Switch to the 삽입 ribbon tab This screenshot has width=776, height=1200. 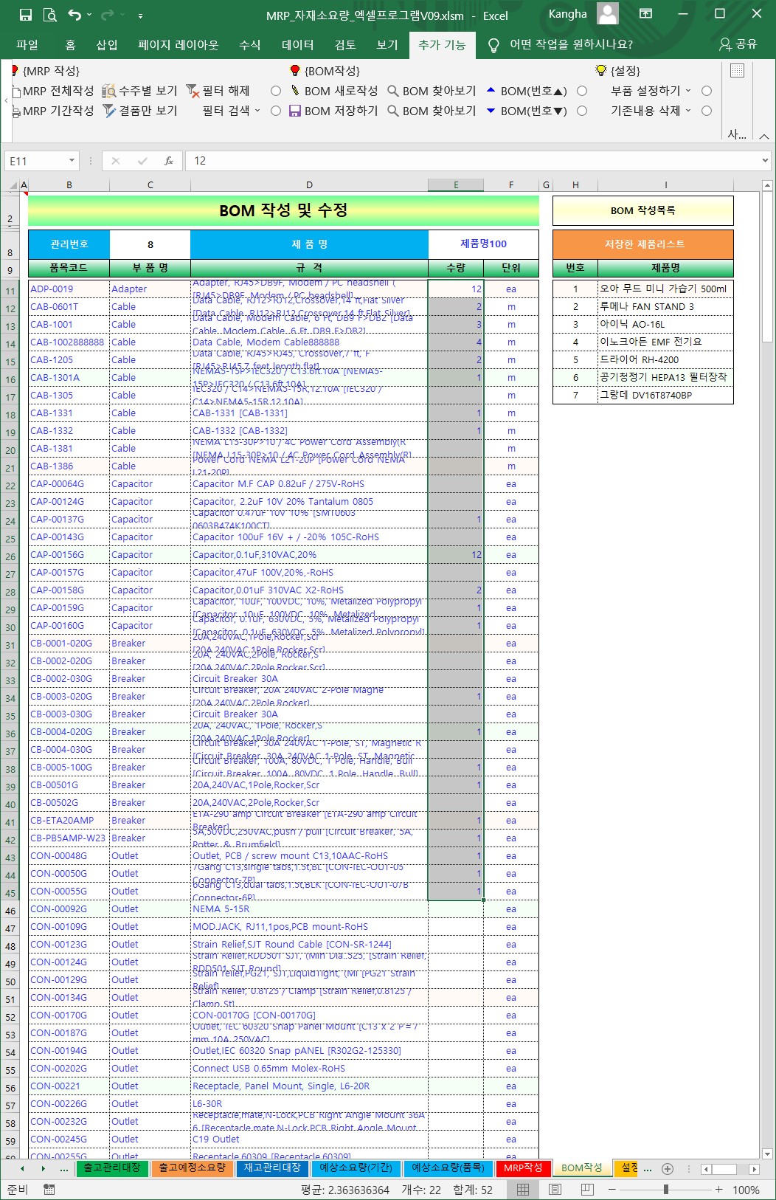tap(107, 44)
